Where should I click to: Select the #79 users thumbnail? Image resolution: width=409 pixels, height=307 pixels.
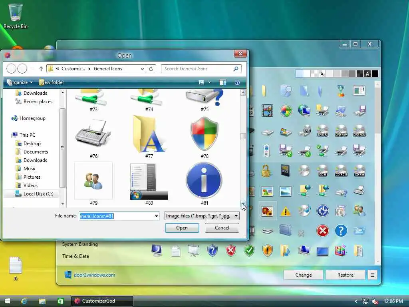(93, 181)
